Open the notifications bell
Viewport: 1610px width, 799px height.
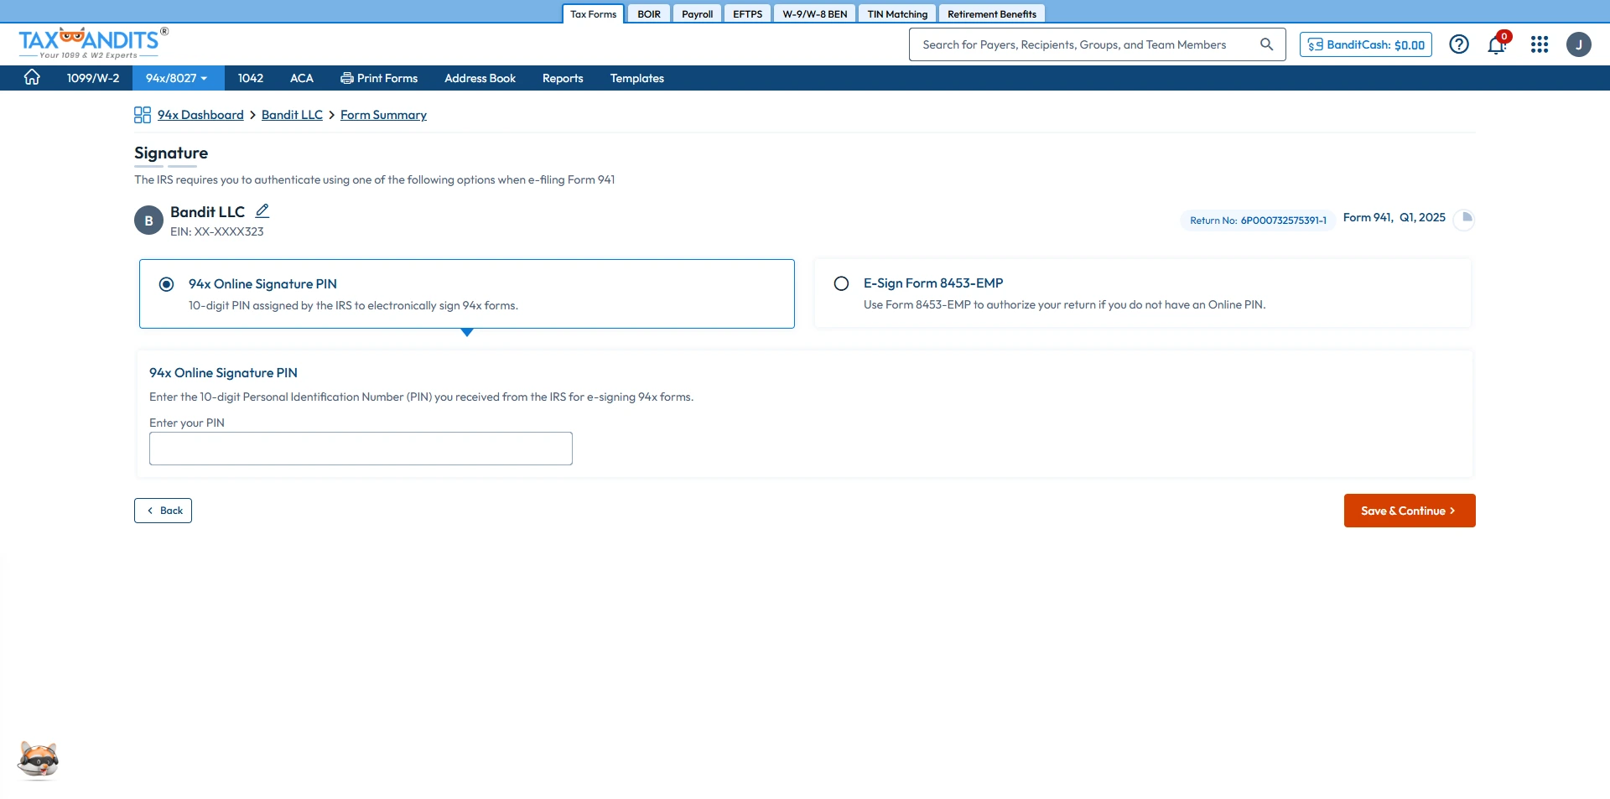[x=1497, y=44]
